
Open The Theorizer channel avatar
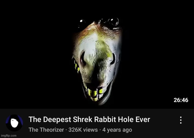click(14, 123)
